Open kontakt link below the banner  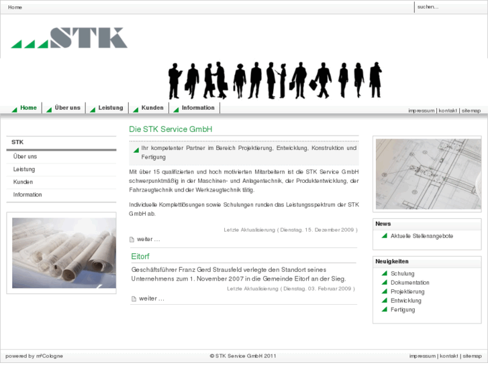click(x=448, y=111)
